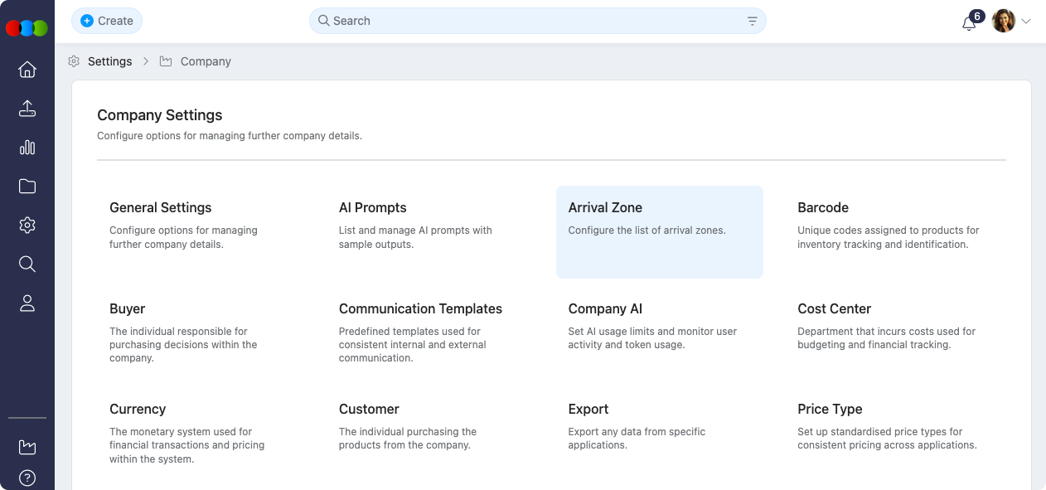Open Communication Templates settings
The image size is (1046, 490).
[x=420, y=309]
